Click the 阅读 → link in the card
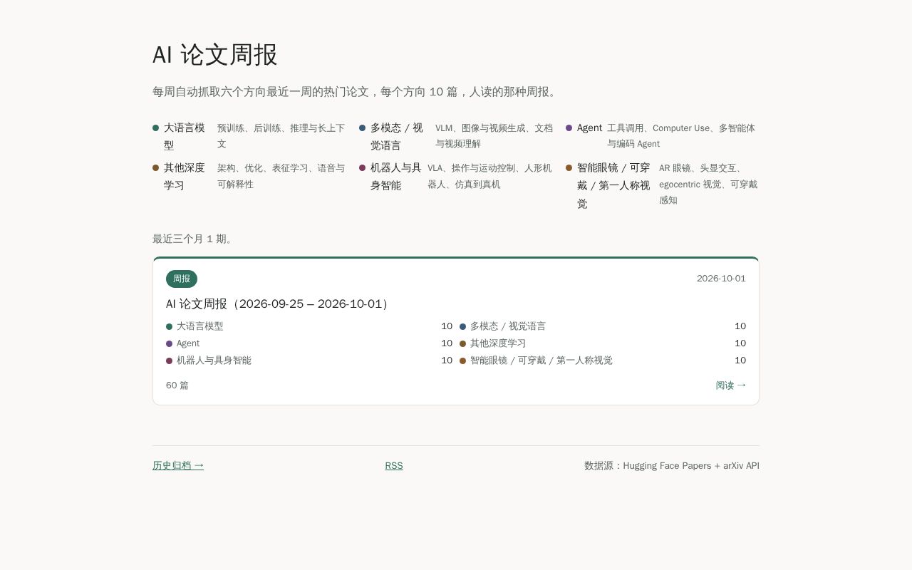The height and width of the screenshot is (570, 912). 731,385
